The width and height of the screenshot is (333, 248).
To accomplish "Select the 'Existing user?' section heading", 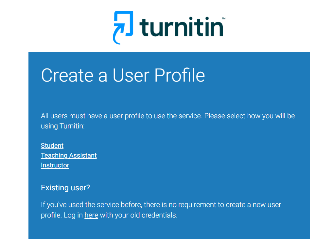I will click(x=65, y=188).
